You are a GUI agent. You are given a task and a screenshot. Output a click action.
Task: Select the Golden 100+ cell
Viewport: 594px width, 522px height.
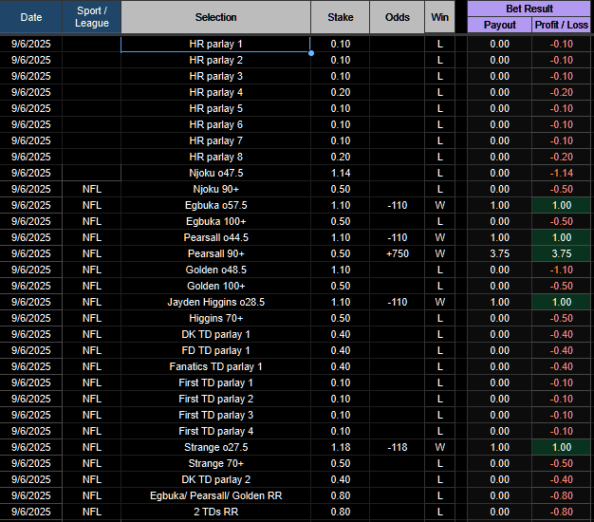click(x=216, y=286)
